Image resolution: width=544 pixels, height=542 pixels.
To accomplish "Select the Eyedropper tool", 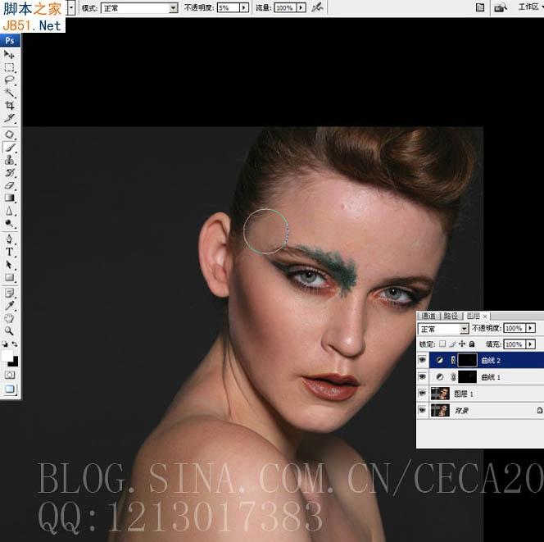I will pyautogui.click(x=9, y=306).
